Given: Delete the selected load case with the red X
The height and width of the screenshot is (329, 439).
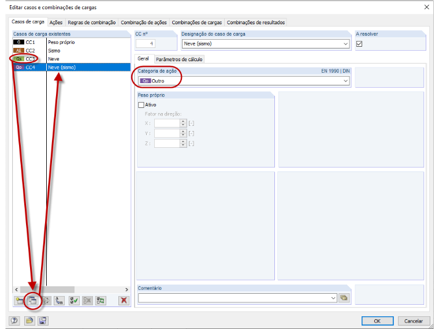Looking at the screenshot, I should point(124,301).
